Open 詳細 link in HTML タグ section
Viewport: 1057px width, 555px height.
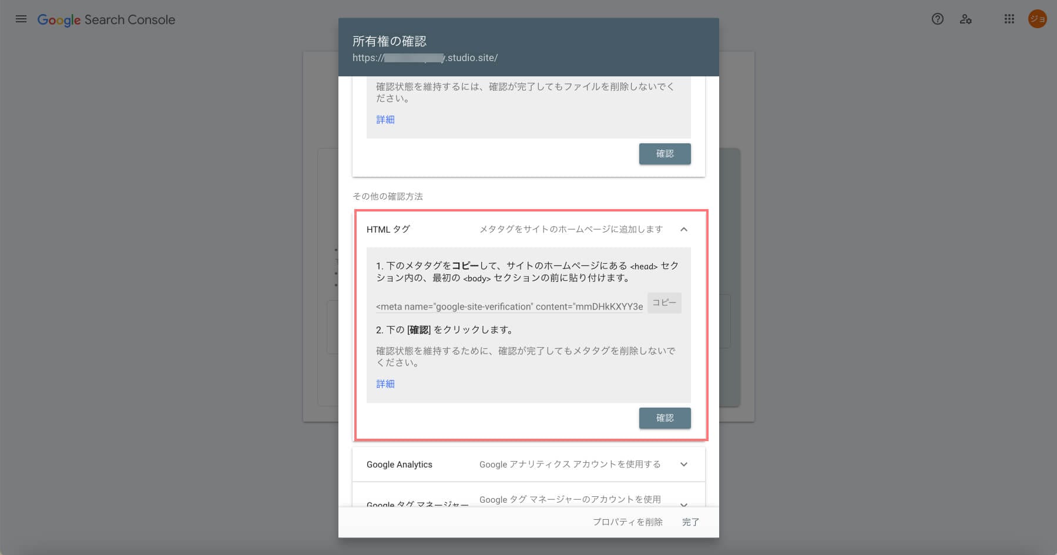pos(385,384)
